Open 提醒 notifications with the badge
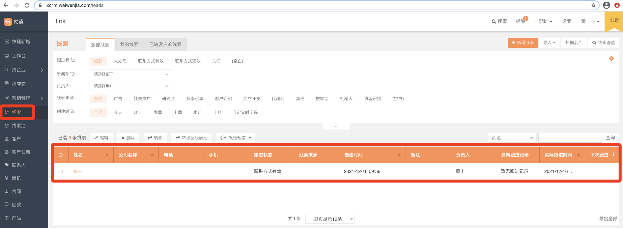623x228 pixels. 521,21
